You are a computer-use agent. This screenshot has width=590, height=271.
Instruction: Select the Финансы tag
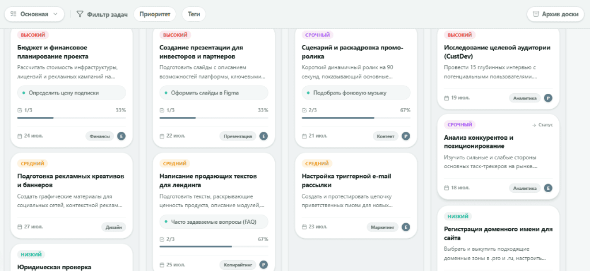pos(100,136)
